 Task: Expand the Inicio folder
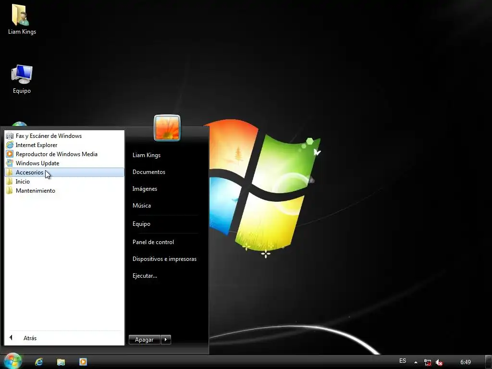point(64,181)
